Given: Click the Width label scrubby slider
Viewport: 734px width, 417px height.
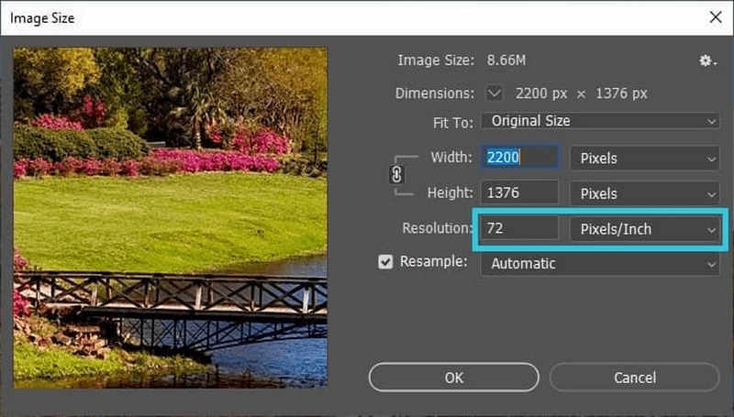Looking at the screenshot, I should [x=450, y=158].
